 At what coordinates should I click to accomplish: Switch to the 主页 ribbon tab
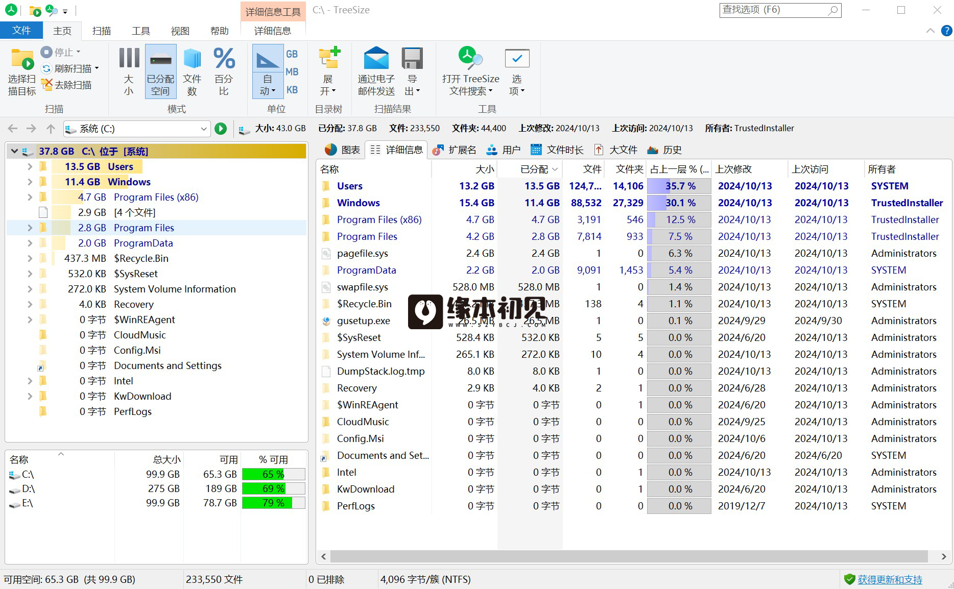(x=62, y=31)
